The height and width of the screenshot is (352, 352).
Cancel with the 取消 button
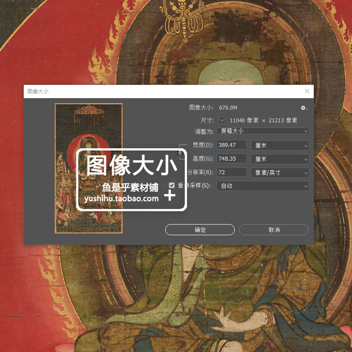tap(274, 230)
